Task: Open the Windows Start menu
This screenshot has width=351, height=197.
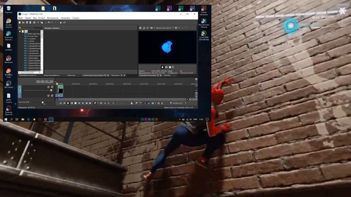Action: (x=6, y=119)
